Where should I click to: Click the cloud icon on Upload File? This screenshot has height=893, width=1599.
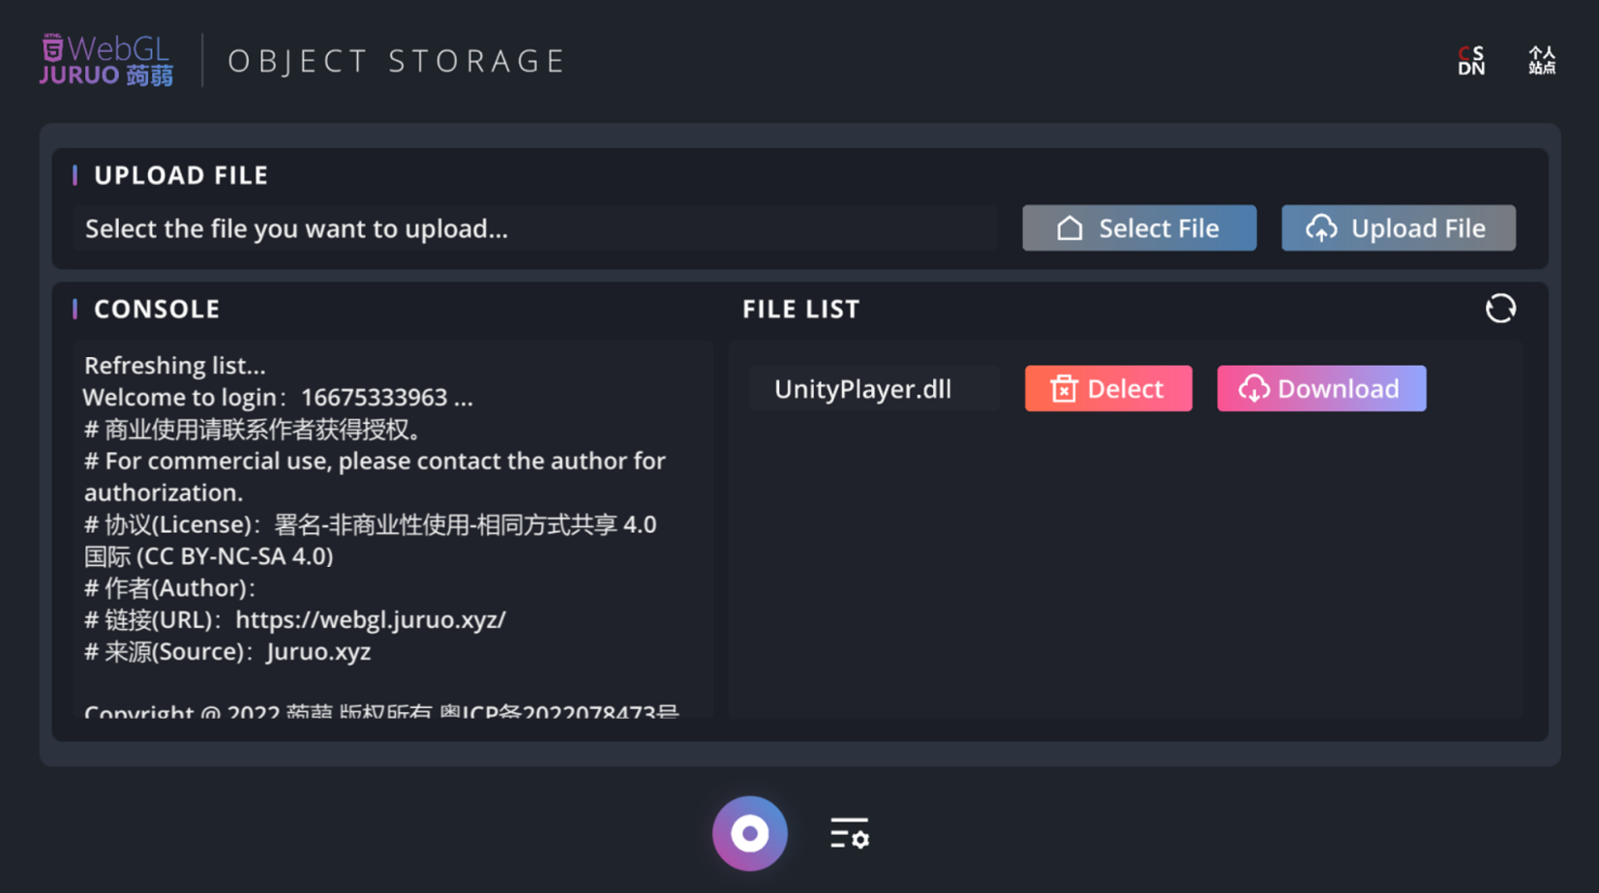pyautogui.click(x=1321, y=227)
